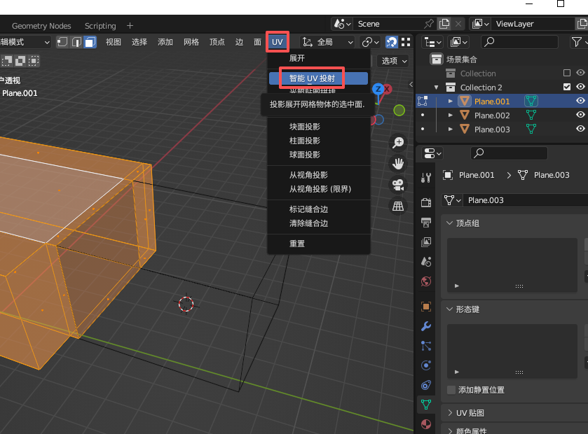Open the Modifiers wrench properties tab
The height and width of the screenshot is (434, 588).
426,326
